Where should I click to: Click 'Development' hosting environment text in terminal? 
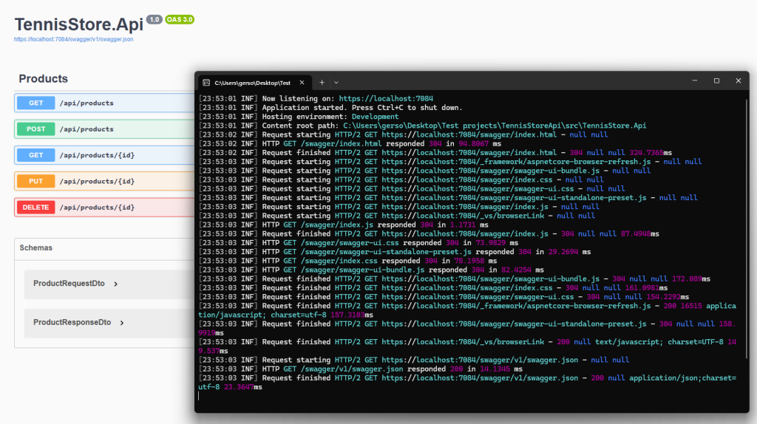point(375,117)
